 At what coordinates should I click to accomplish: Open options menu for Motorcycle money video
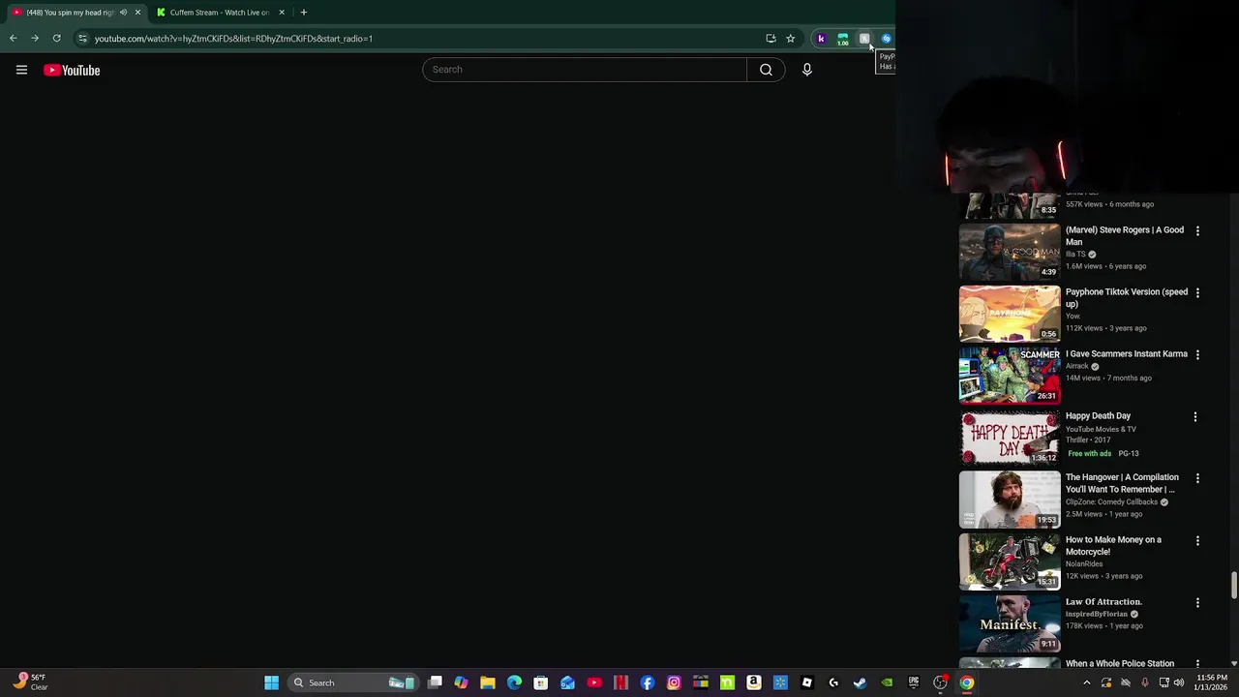[1197, 541]
